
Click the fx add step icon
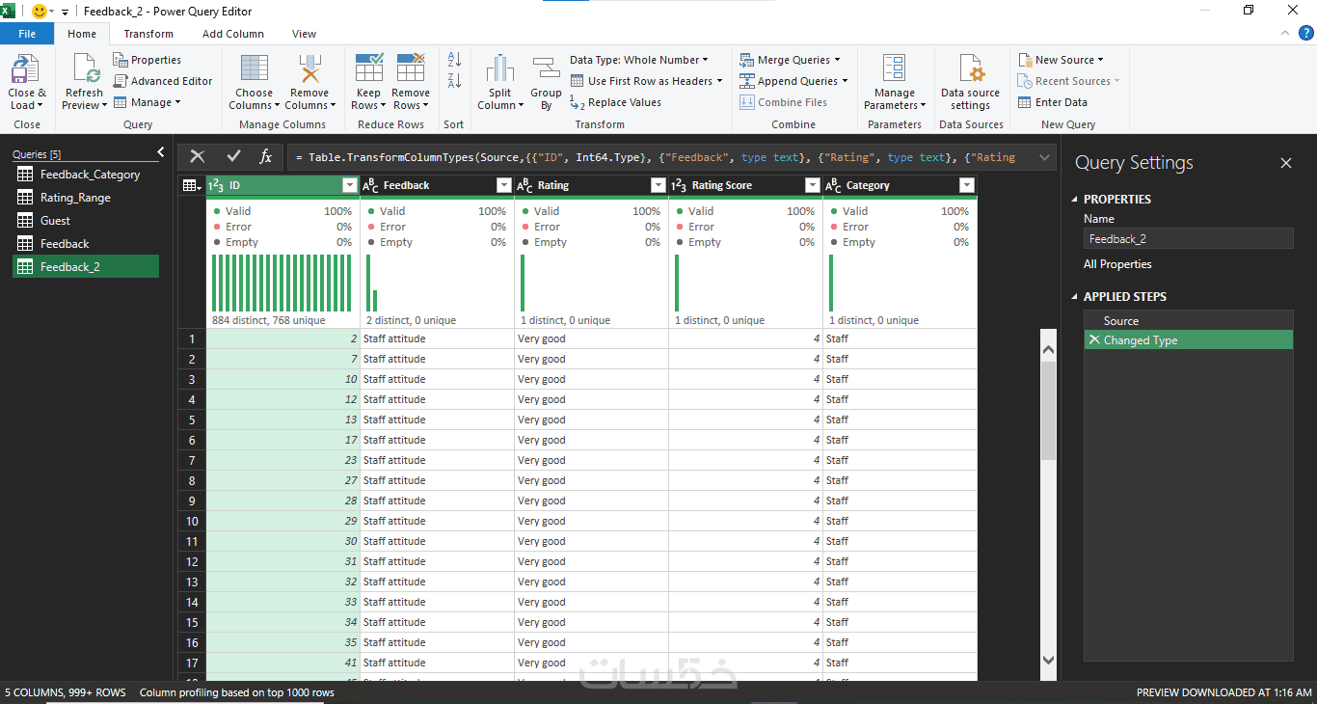(265, 157)
